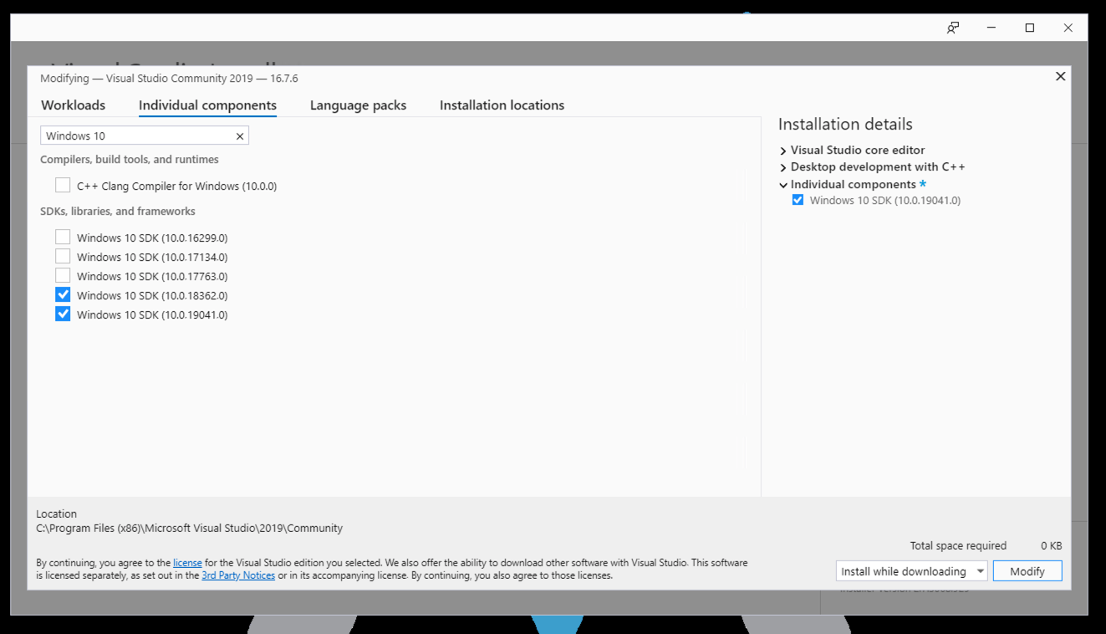Uncheck Windows 10 SDK in Installation details
This screenshot has width=1106, height=634.
pos(798,200)
